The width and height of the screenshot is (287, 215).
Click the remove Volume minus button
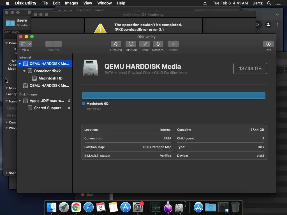(58, 44)
